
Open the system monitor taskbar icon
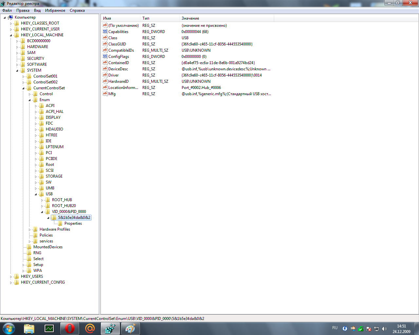pos(49,328)
